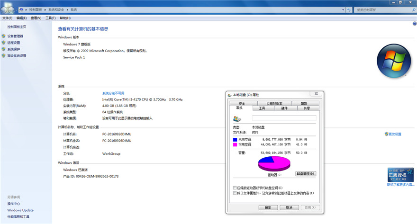Viewport: 417px width, 224px height.
Task: Open 性能信息和工具 link
Action: (x=18, y=217)
